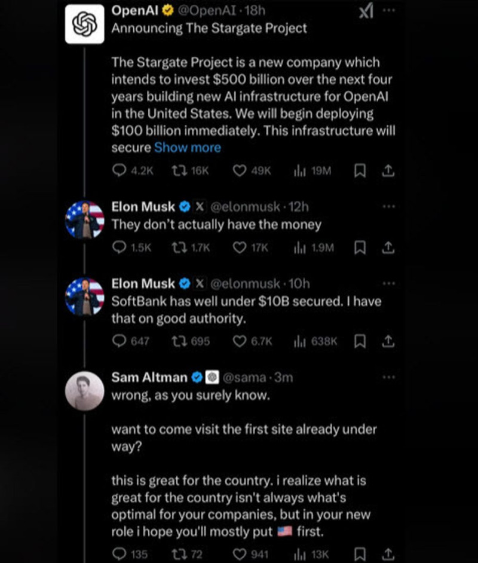Share the OpenAI Stargate announcement
The image size is (478, 563).
pyautogui.click(x=388, y=171)
